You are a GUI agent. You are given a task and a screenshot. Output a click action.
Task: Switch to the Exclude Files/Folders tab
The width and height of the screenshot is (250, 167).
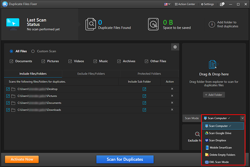tap(91, 74)
